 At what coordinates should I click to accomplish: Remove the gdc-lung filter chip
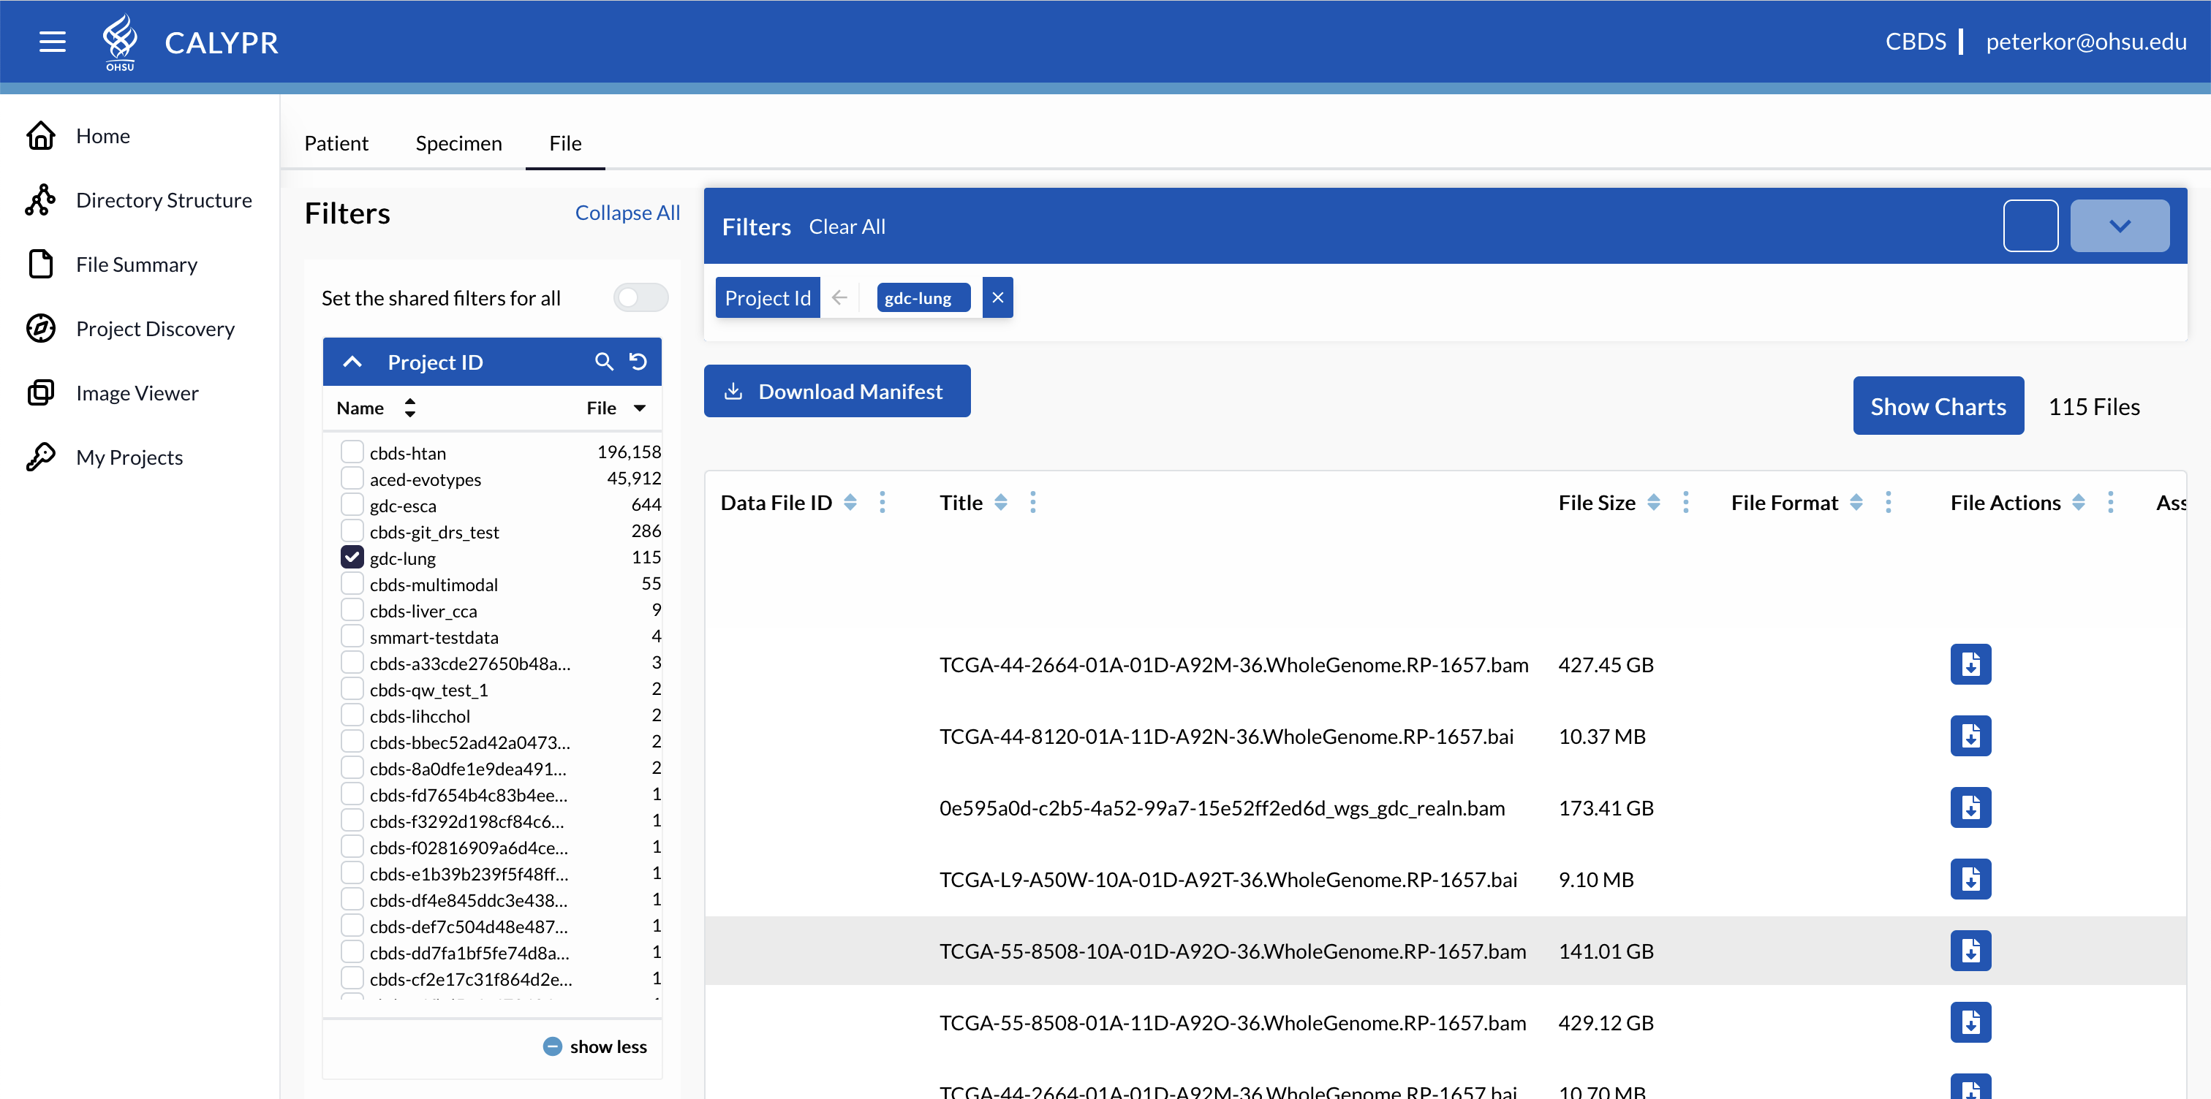click(x=997, y=297)
